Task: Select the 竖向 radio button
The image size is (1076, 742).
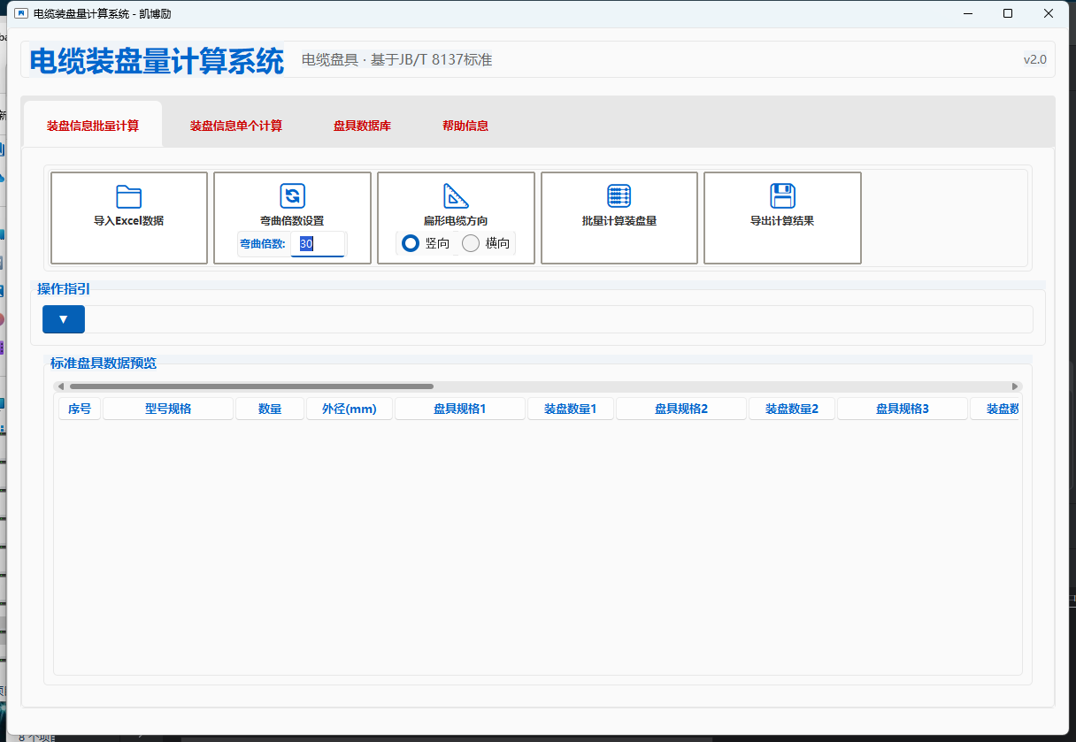Action: [x=411, y=243]
